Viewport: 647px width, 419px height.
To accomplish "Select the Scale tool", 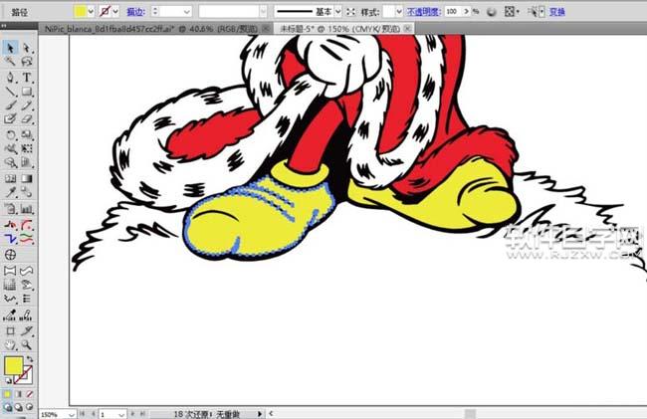I will [27, 134].
